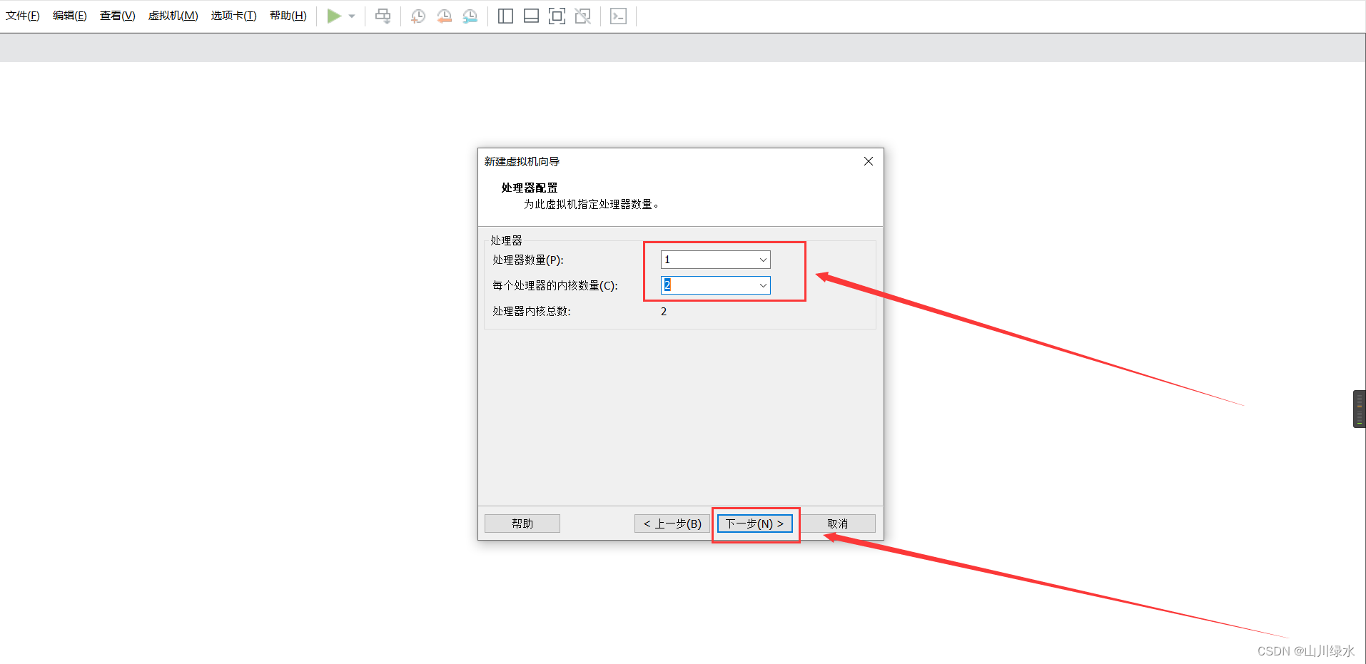The image size is (1366, 664).
Task: Click the 下一步(N) button
Action: tap(754, 523)
